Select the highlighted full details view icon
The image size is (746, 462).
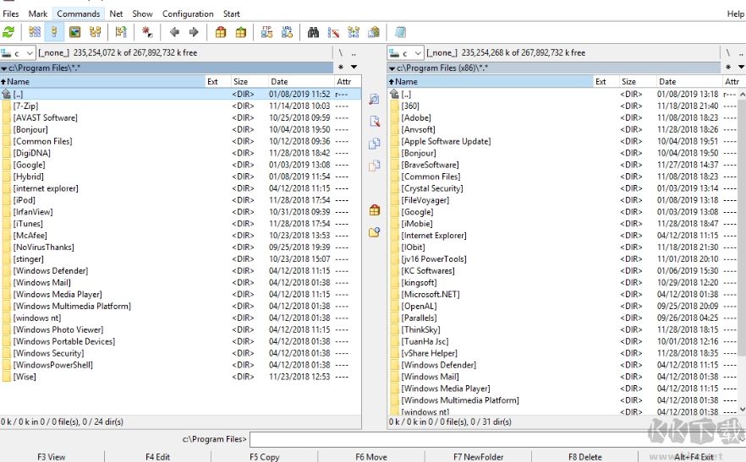click(54, 32)
